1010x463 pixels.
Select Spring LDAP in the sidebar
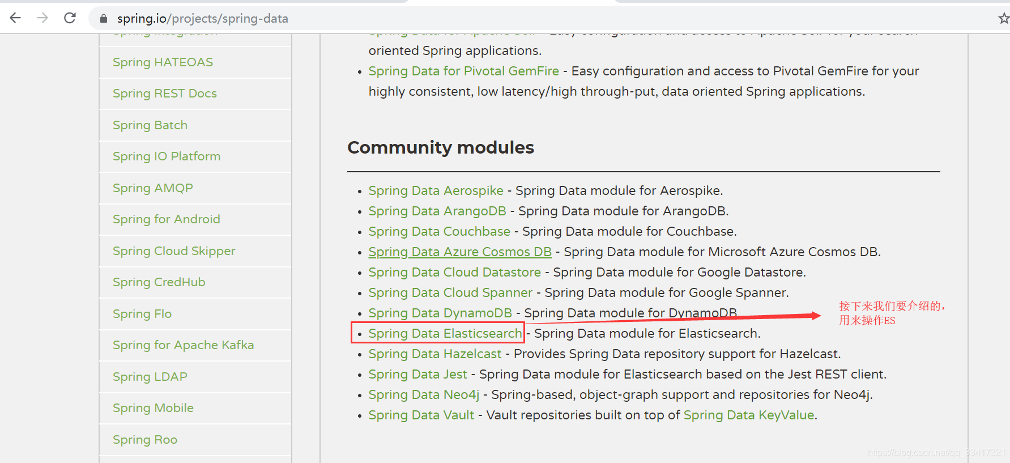click(150, 377)
